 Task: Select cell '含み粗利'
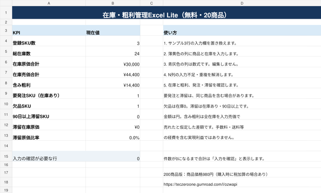coord(49,83)
